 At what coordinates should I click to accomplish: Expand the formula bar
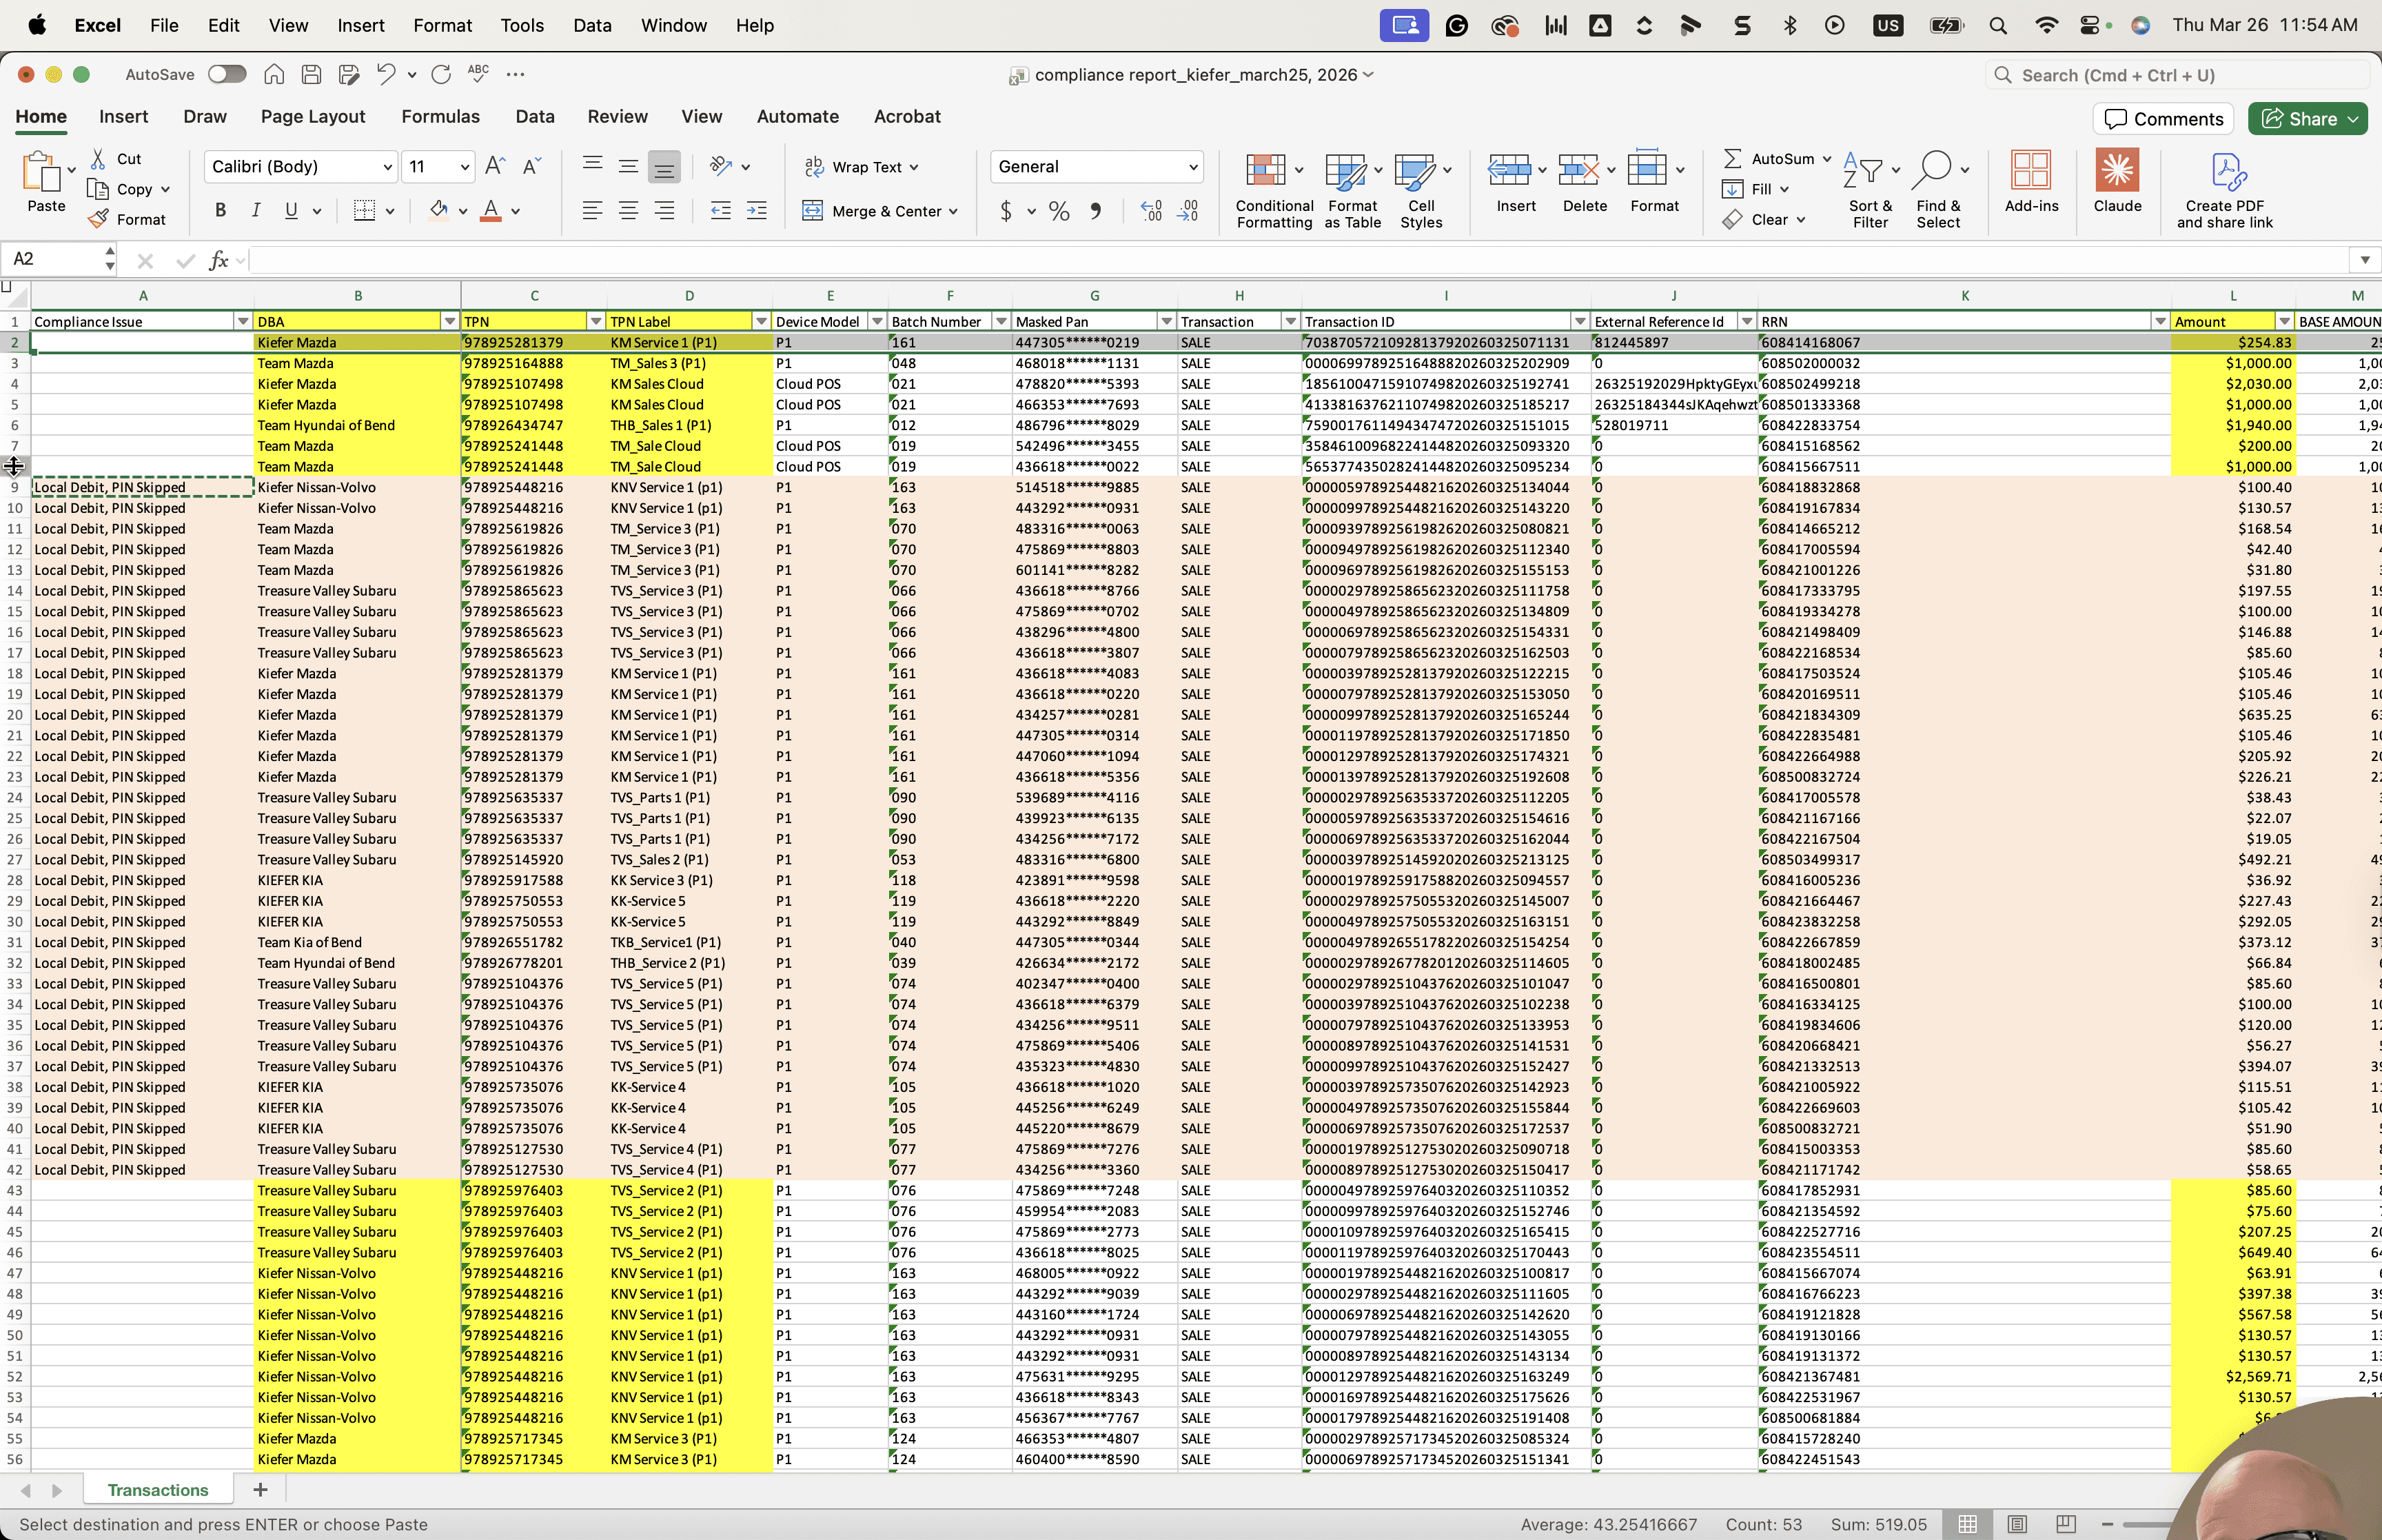[2365, 260]
